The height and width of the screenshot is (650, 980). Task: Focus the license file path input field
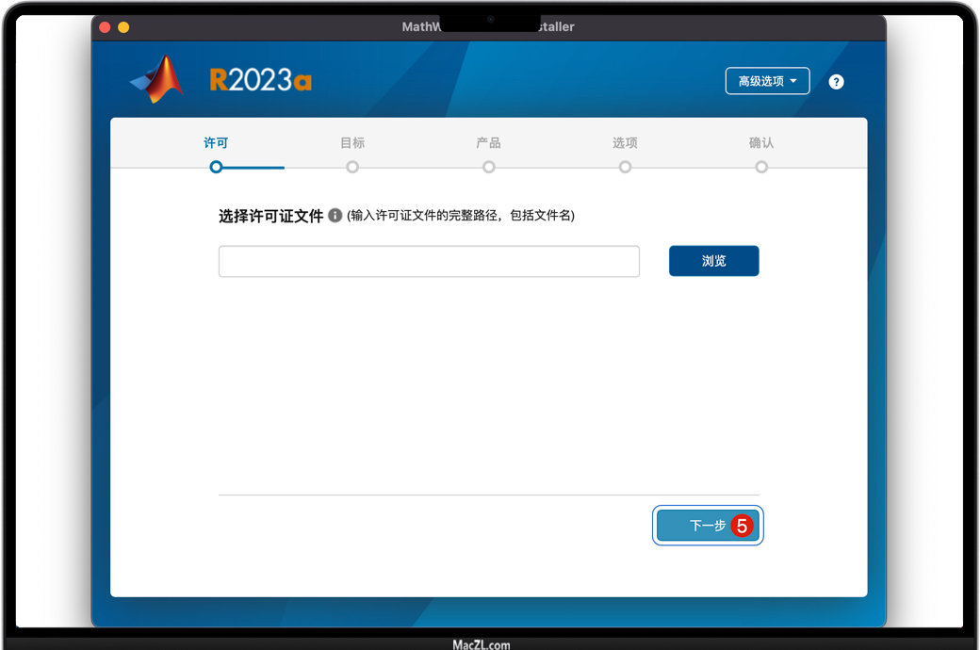tap(429, 262)
